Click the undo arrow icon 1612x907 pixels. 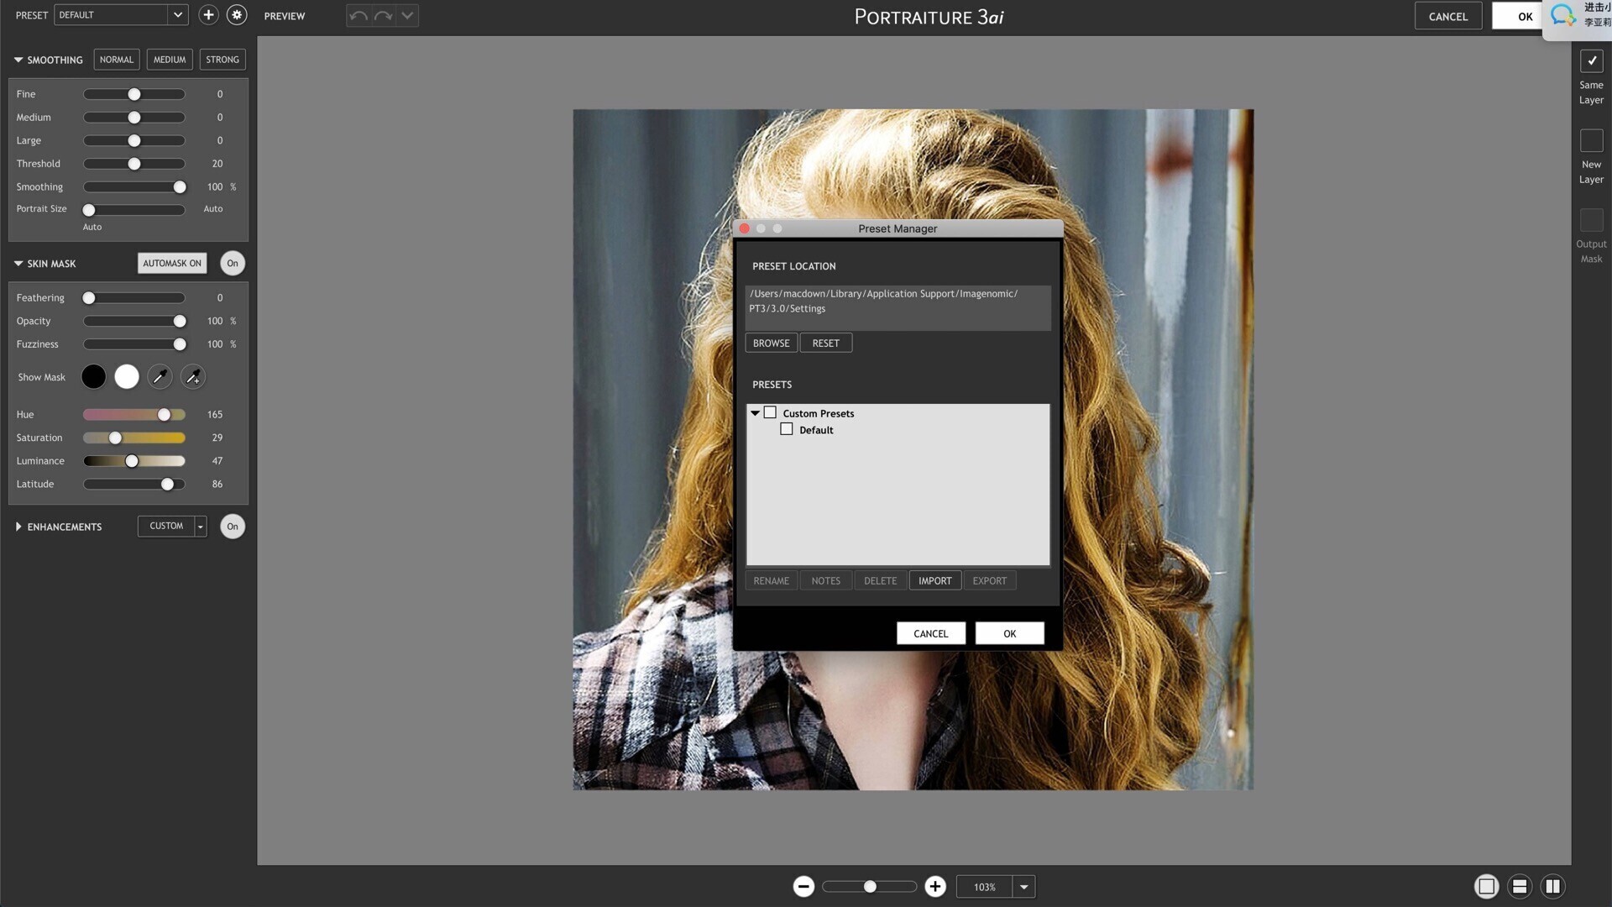click(x=359, y=16)
